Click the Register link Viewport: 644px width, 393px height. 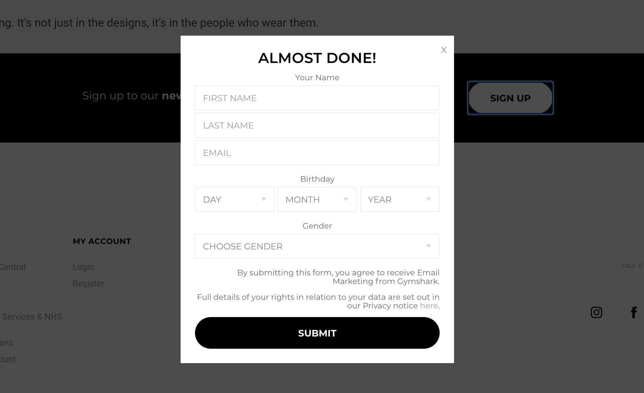coord(88,283)
